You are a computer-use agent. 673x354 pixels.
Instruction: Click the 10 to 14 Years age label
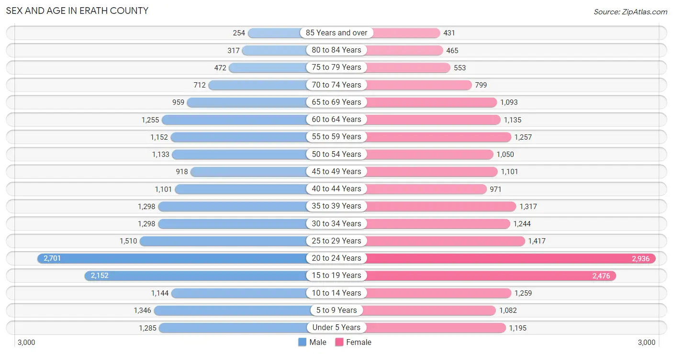[x=336, y=293]
